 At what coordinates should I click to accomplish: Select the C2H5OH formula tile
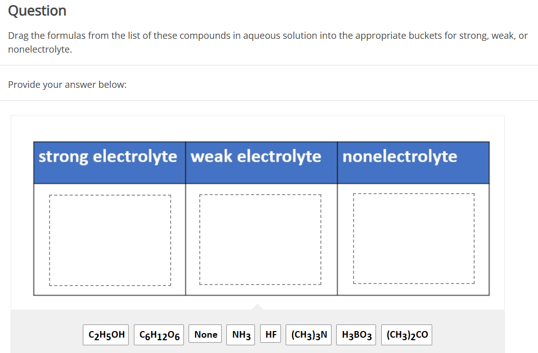point(106,334)
